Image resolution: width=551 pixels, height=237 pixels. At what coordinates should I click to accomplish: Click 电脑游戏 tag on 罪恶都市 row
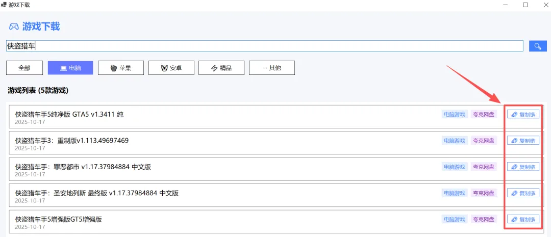pos(455,167)
